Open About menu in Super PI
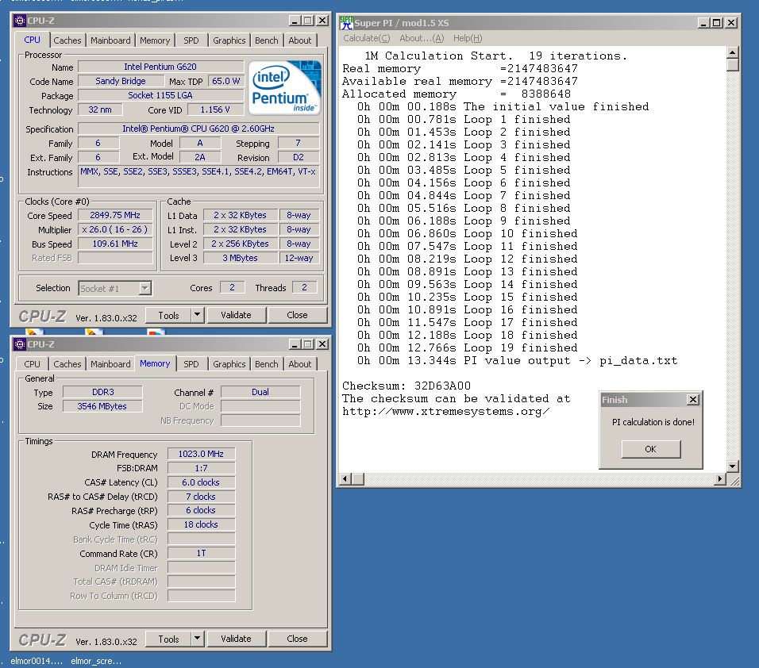This screenshot has width=759, height=668. [422, 38]
